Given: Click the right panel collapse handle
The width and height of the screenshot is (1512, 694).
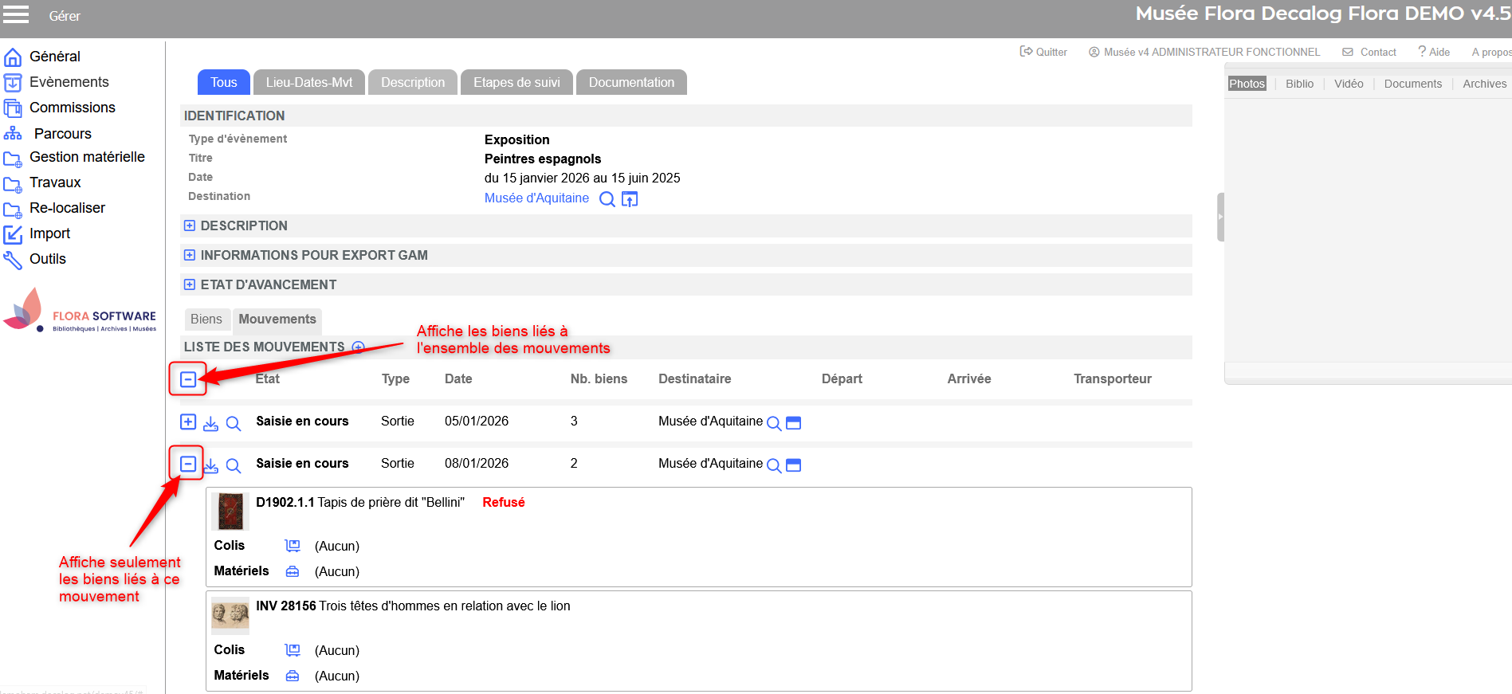Looking at the screenshot, I should click(1220, 217).
